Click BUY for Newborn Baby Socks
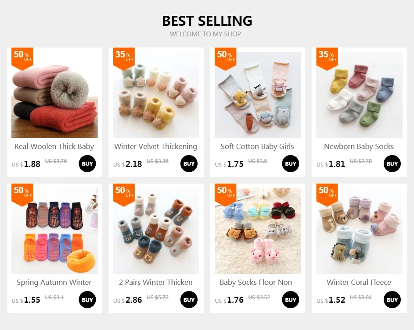 [x=392, y=163]
